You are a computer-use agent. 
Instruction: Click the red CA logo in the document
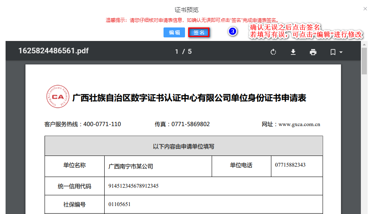point(57,97)
